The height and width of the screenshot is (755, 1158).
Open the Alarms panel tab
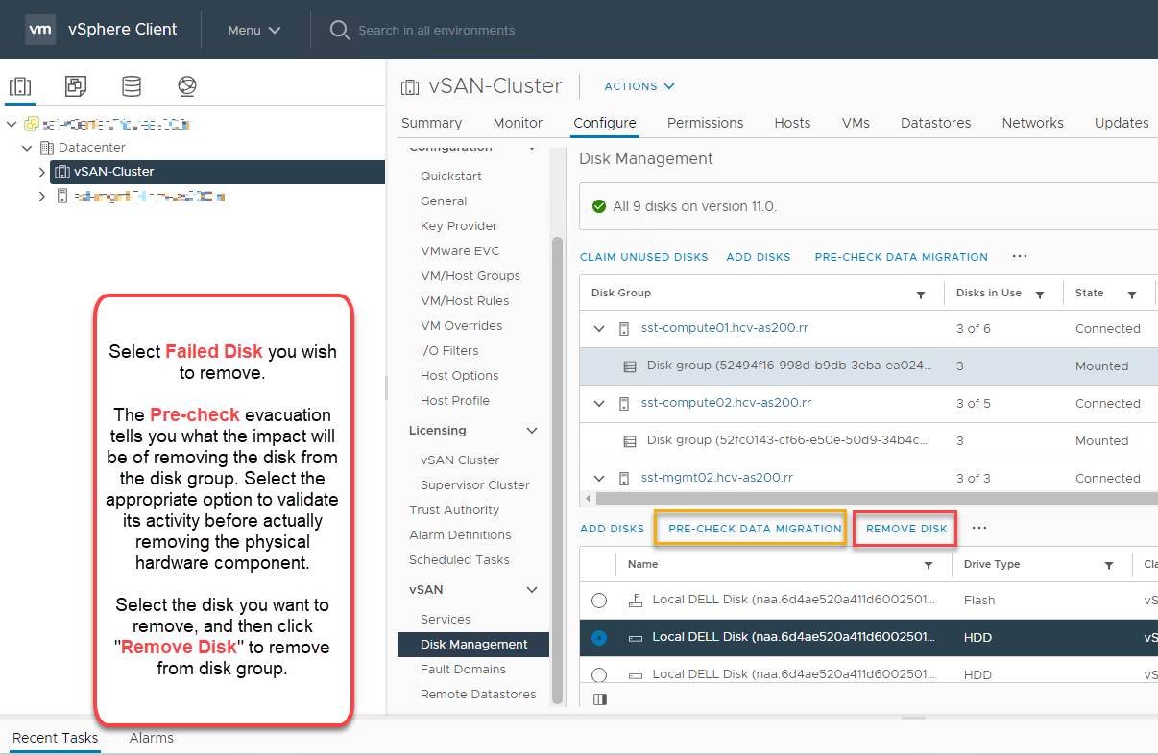(151, 738)
